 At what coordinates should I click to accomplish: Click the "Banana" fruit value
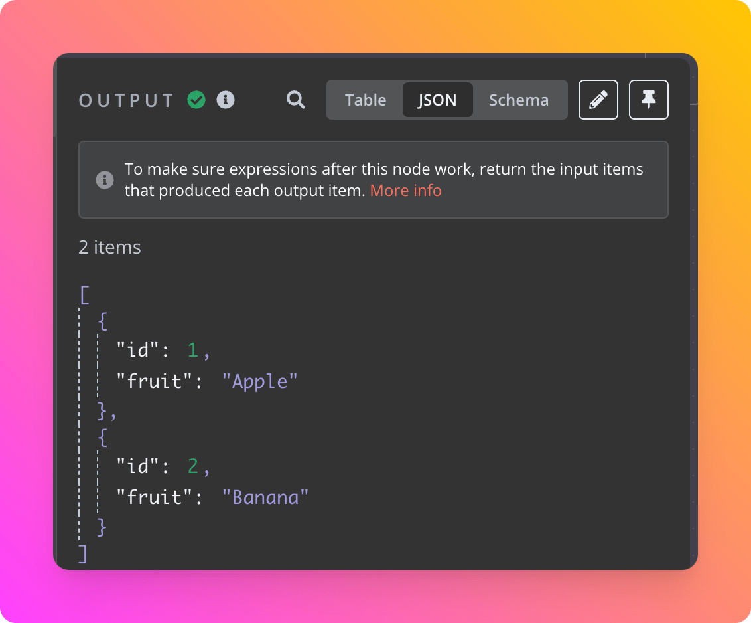click(x=265, y=497)
